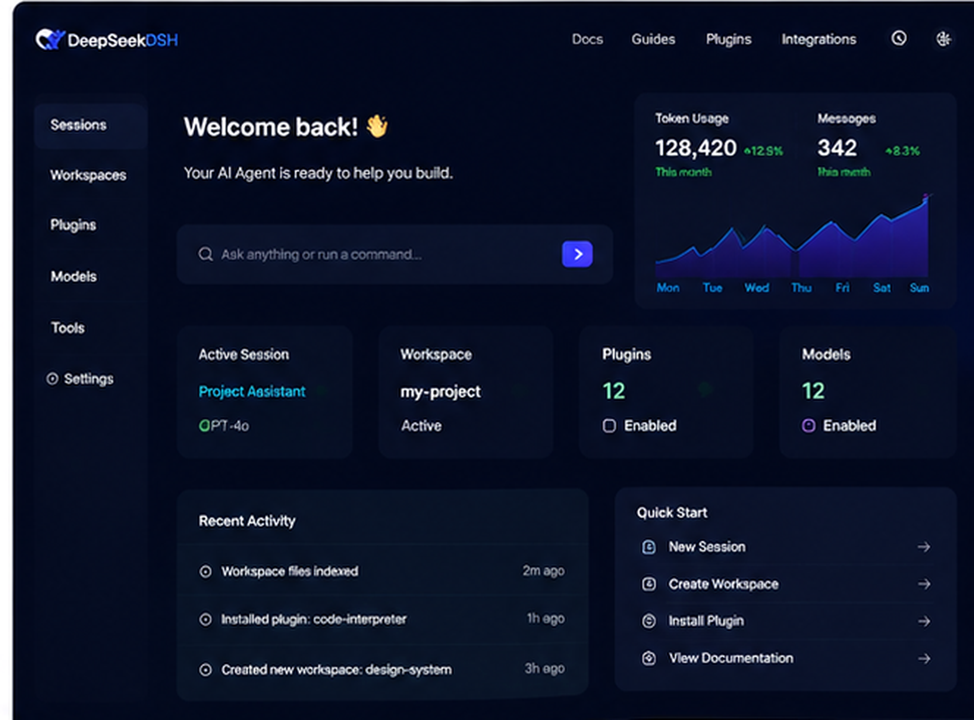Click the New Session icon in Quick Start
The image size is (974, 720).
pos(649,547)
